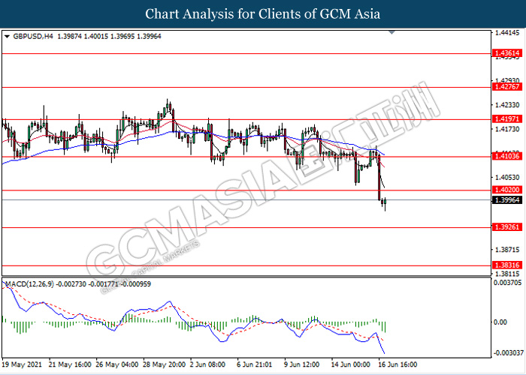Click the 1.40530 price scale value
Image resolution: width=526 pixels, height=375 pixels.
[509, 177]
